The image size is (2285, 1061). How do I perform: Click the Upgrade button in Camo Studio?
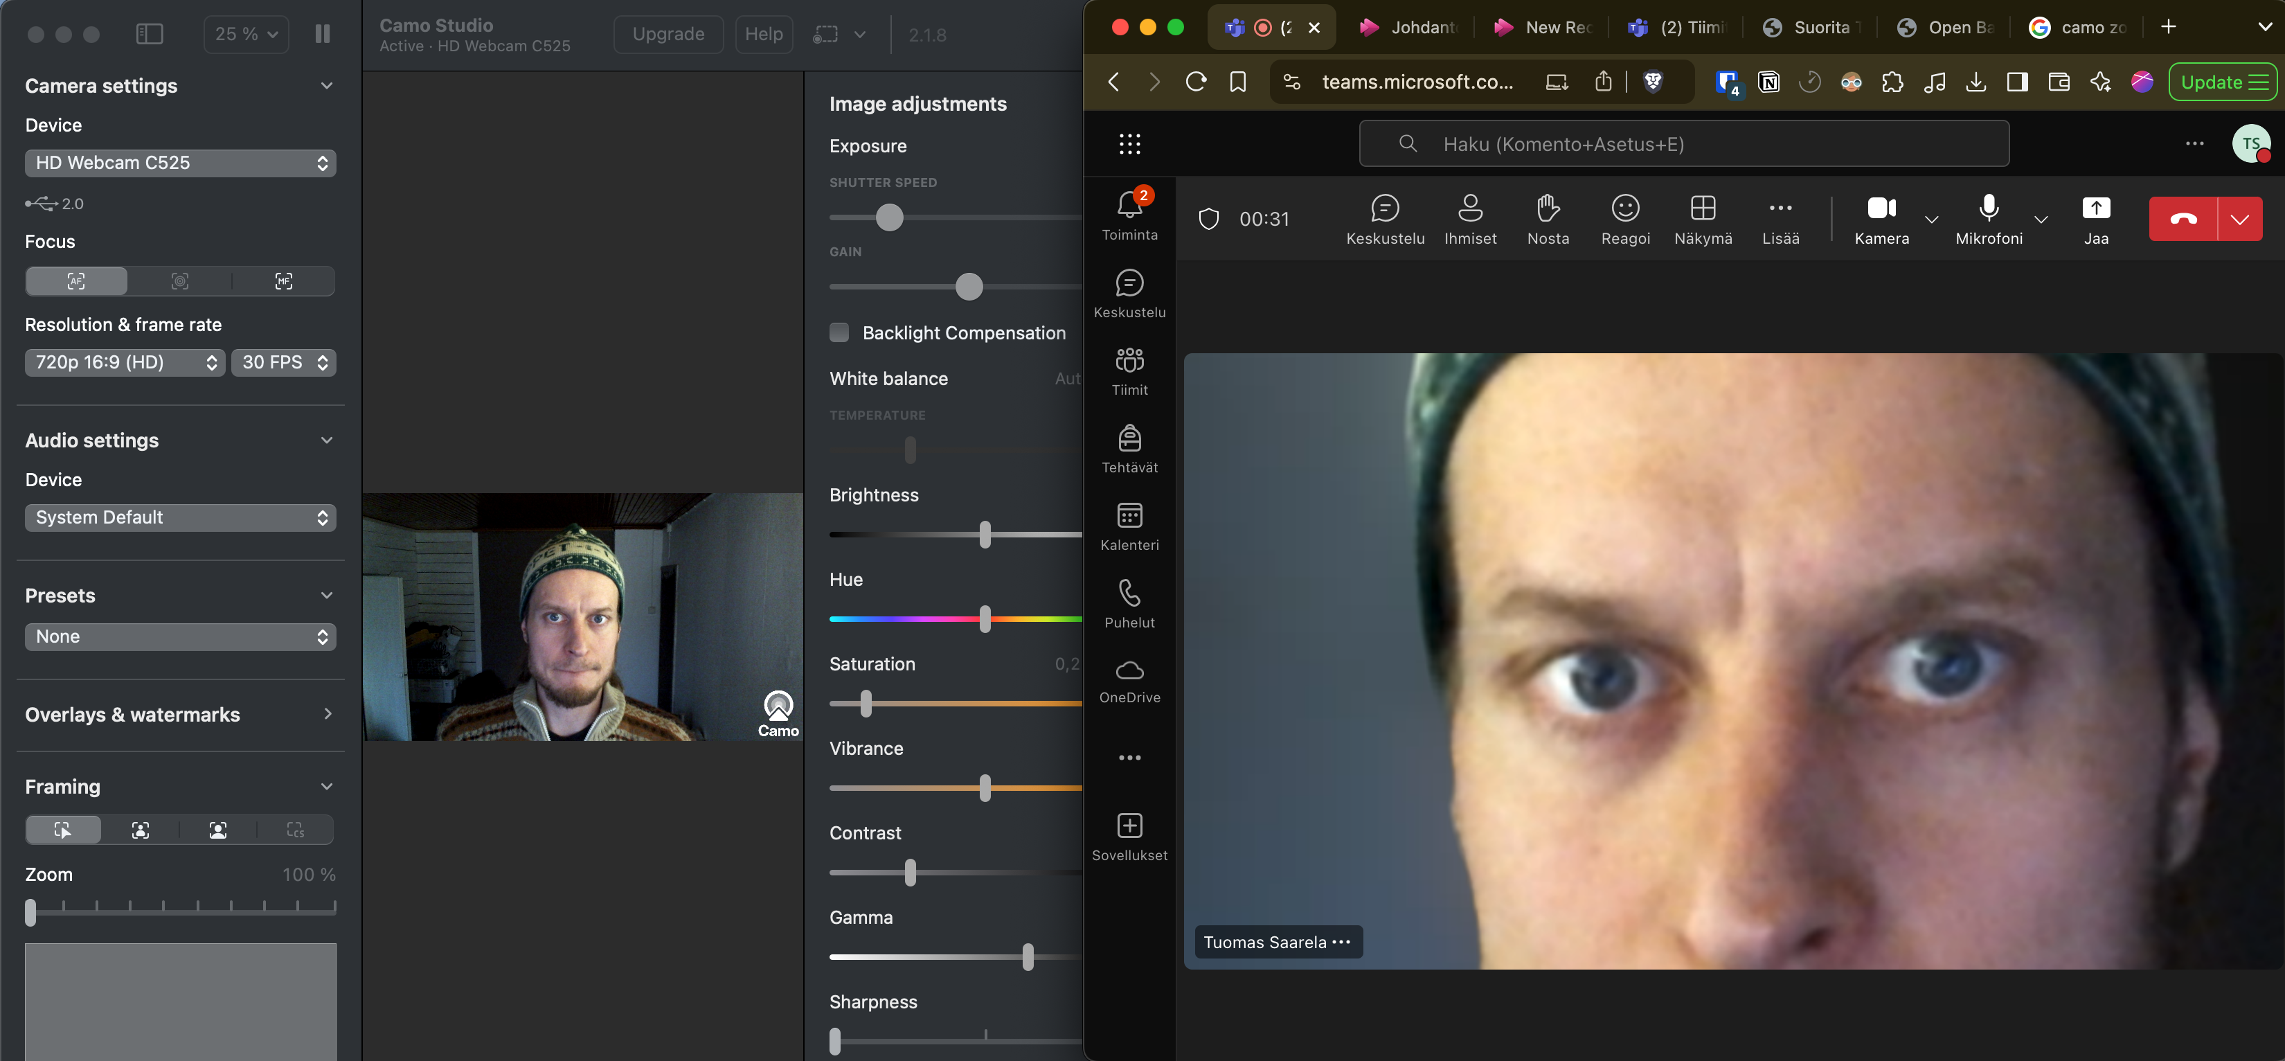click(x=668, y=34)
